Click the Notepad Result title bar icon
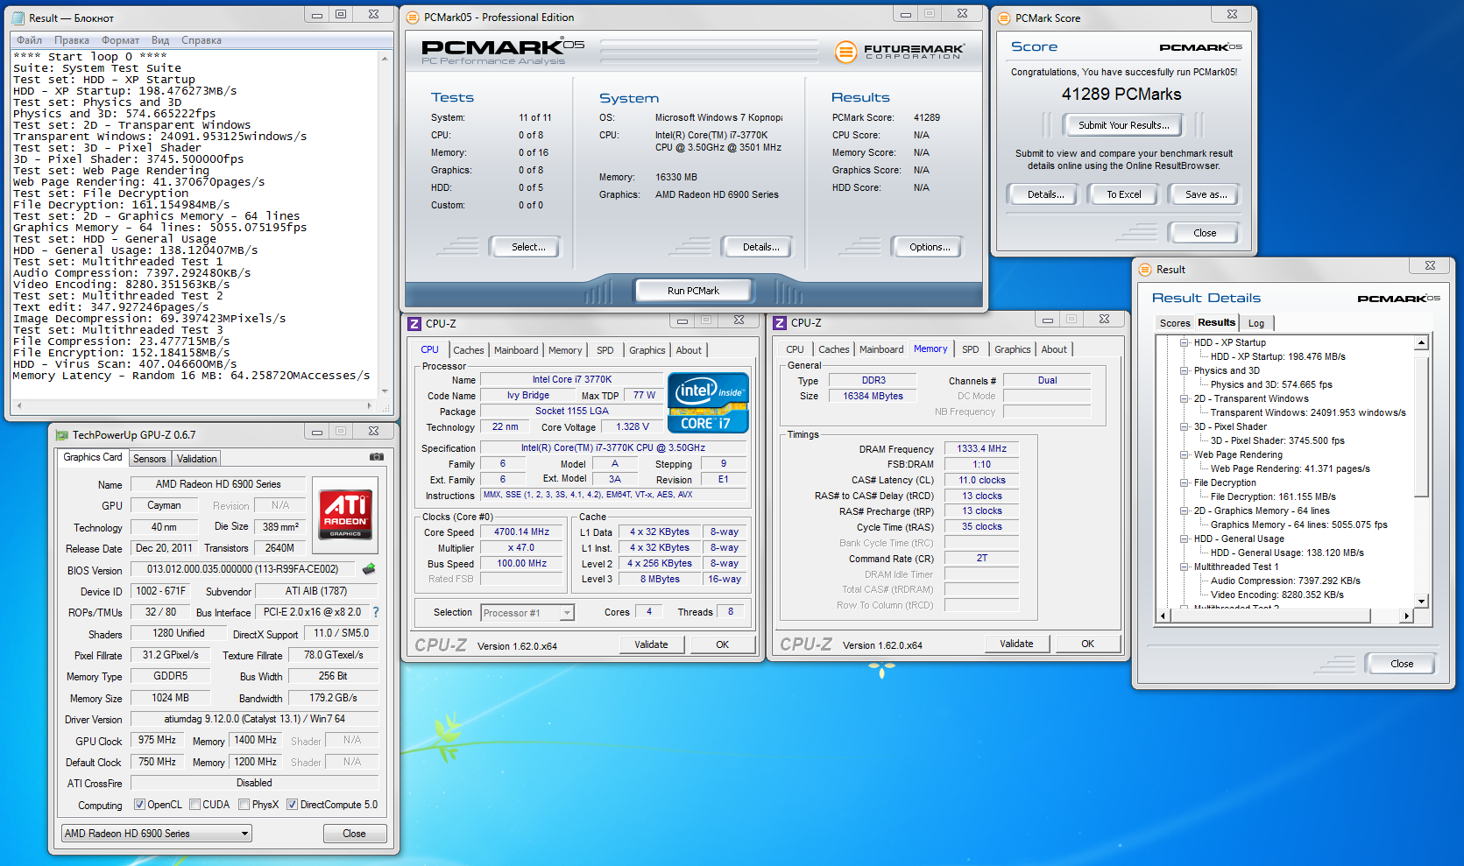This screenshot has width=1464, height=866. [x=18, y=18]
